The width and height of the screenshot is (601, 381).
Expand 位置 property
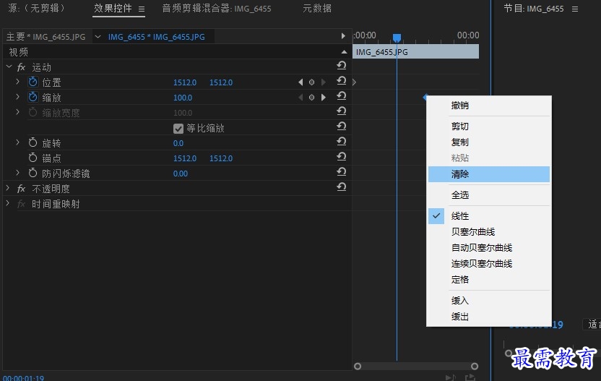pos(17,82)
